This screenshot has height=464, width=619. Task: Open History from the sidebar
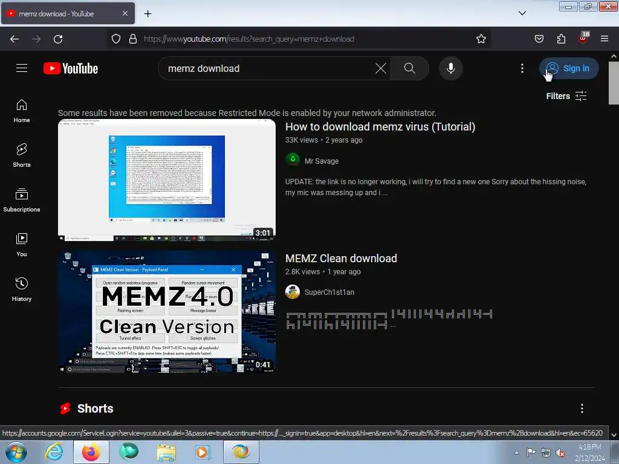[x=22, y=290]
